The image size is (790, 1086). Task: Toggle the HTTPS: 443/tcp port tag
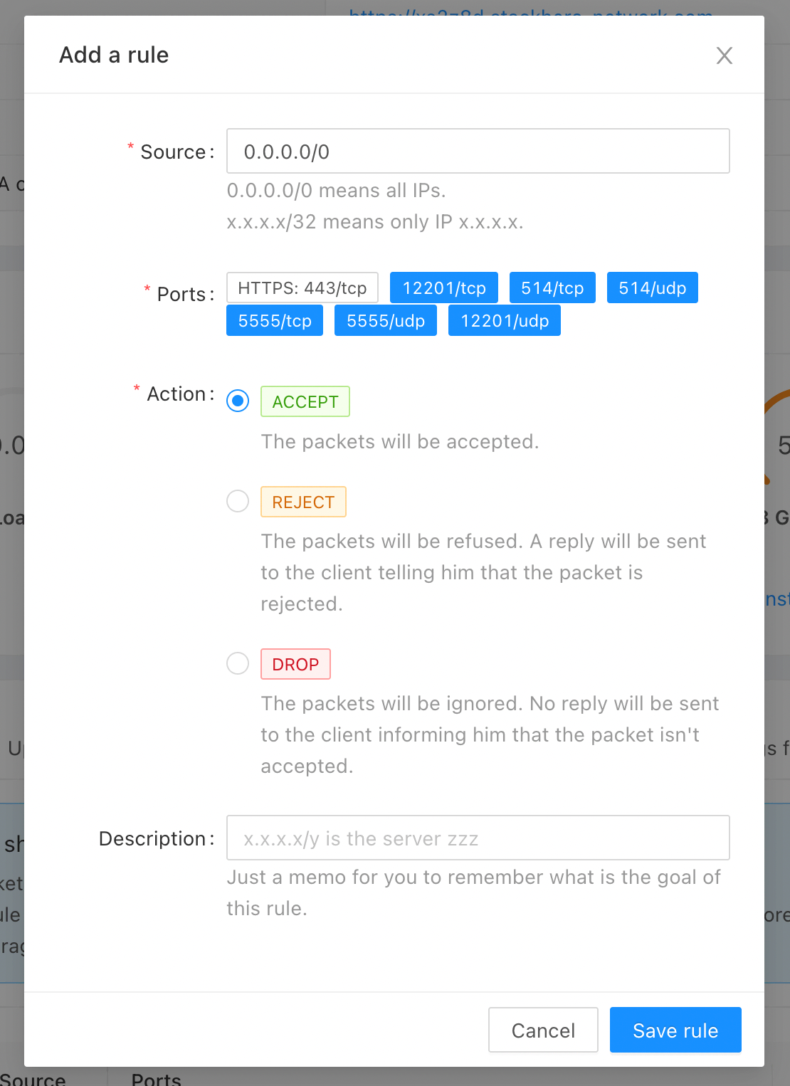302,288
